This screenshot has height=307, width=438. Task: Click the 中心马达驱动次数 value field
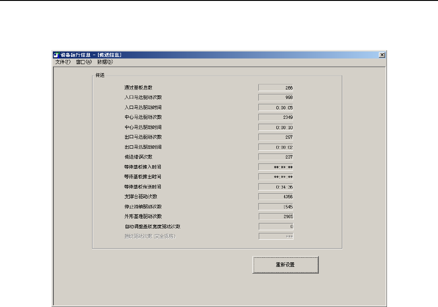(276, 117)
